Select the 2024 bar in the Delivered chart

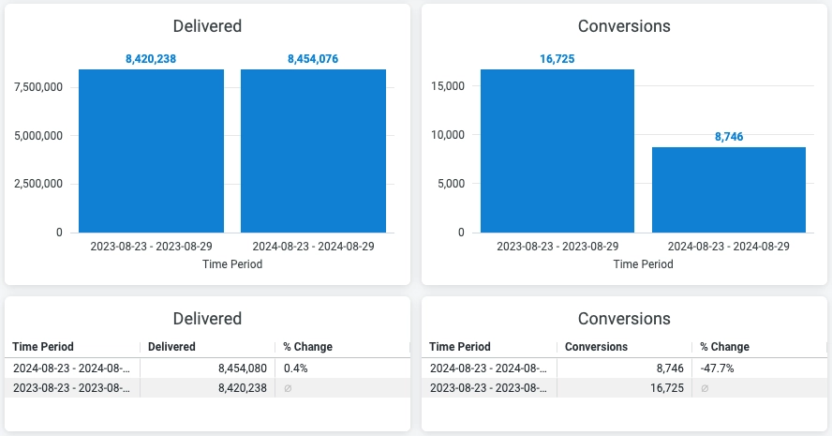[313, 151]
